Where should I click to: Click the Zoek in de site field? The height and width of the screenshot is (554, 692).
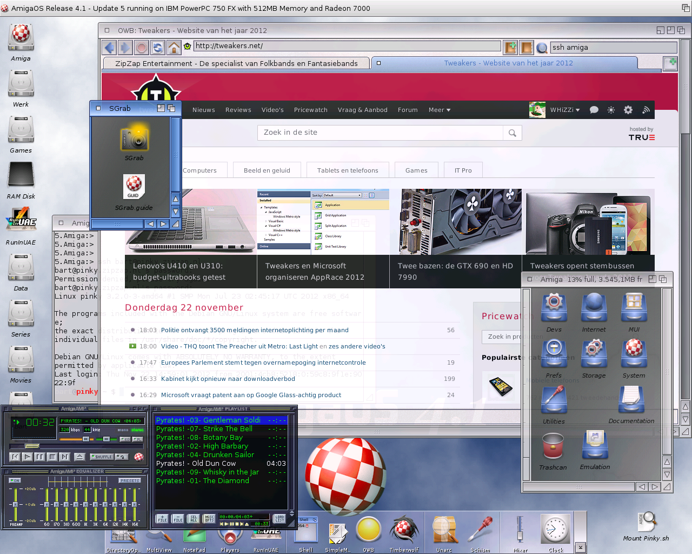380,133
